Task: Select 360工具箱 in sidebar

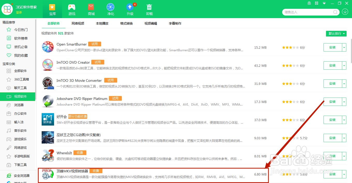Action: 18,79
